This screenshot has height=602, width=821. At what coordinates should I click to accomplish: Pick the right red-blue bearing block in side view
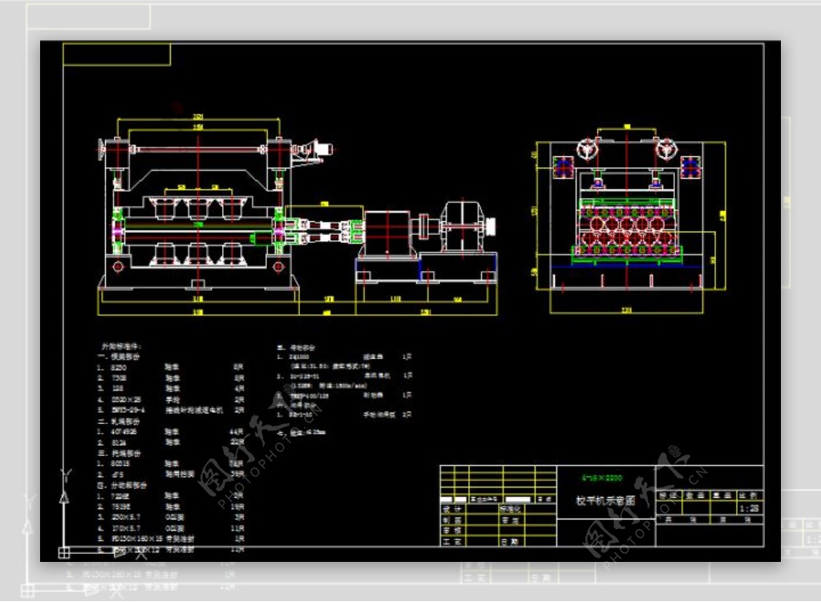tap(690, 167)
